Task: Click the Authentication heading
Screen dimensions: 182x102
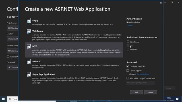Action: tap(134, 19)
